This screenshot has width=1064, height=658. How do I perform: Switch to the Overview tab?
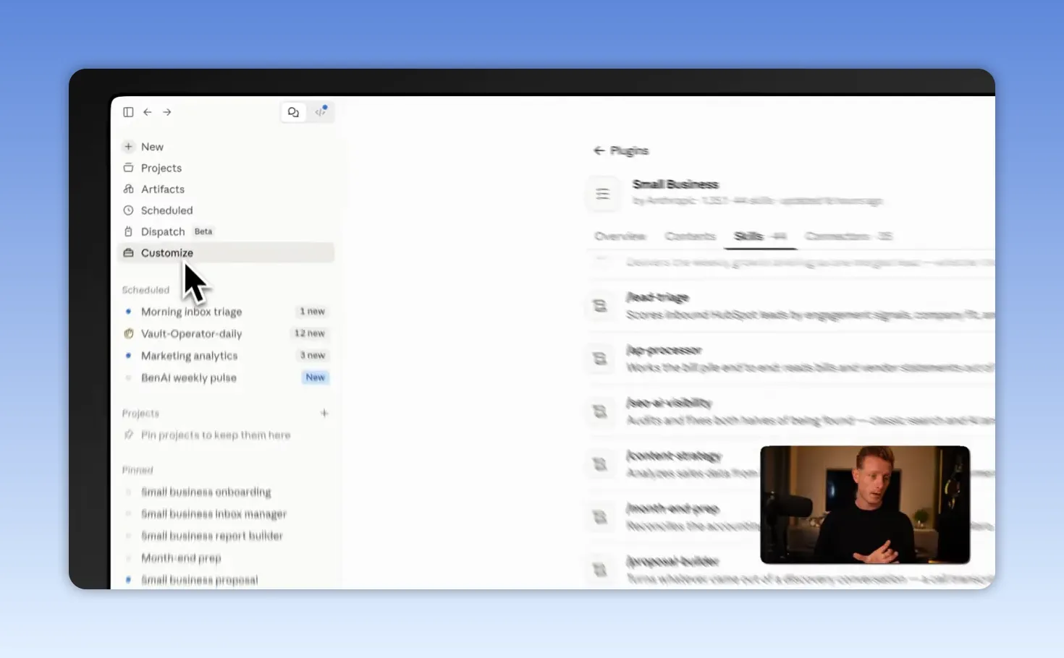tap(620, 236)
